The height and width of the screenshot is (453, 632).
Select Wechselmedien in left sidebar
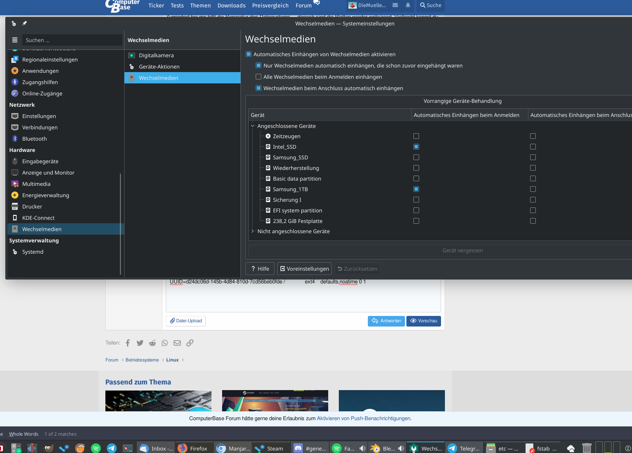point(66,229)
